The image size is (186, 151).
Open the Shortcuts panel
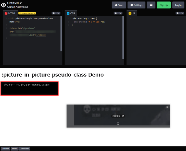(25, 149)
